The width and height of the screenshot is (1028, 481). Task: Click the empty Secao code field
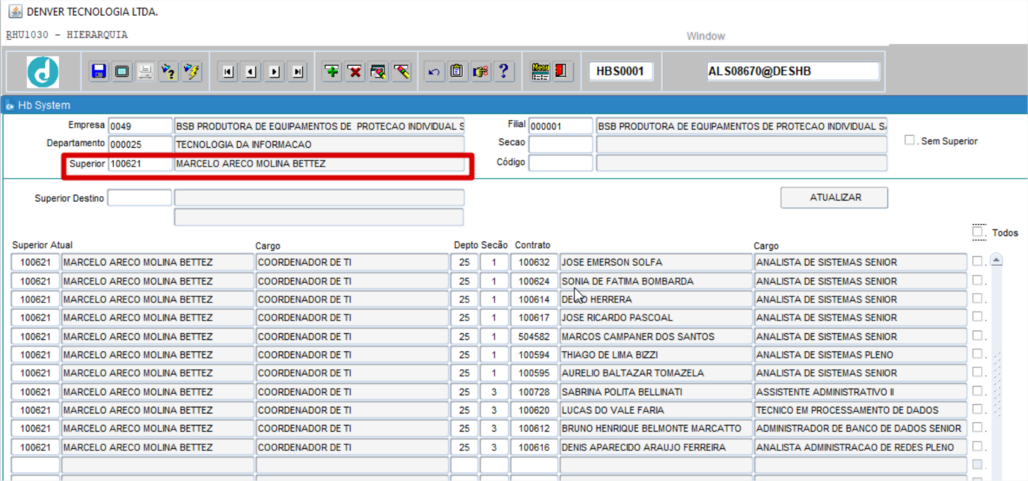pos(560,144)
